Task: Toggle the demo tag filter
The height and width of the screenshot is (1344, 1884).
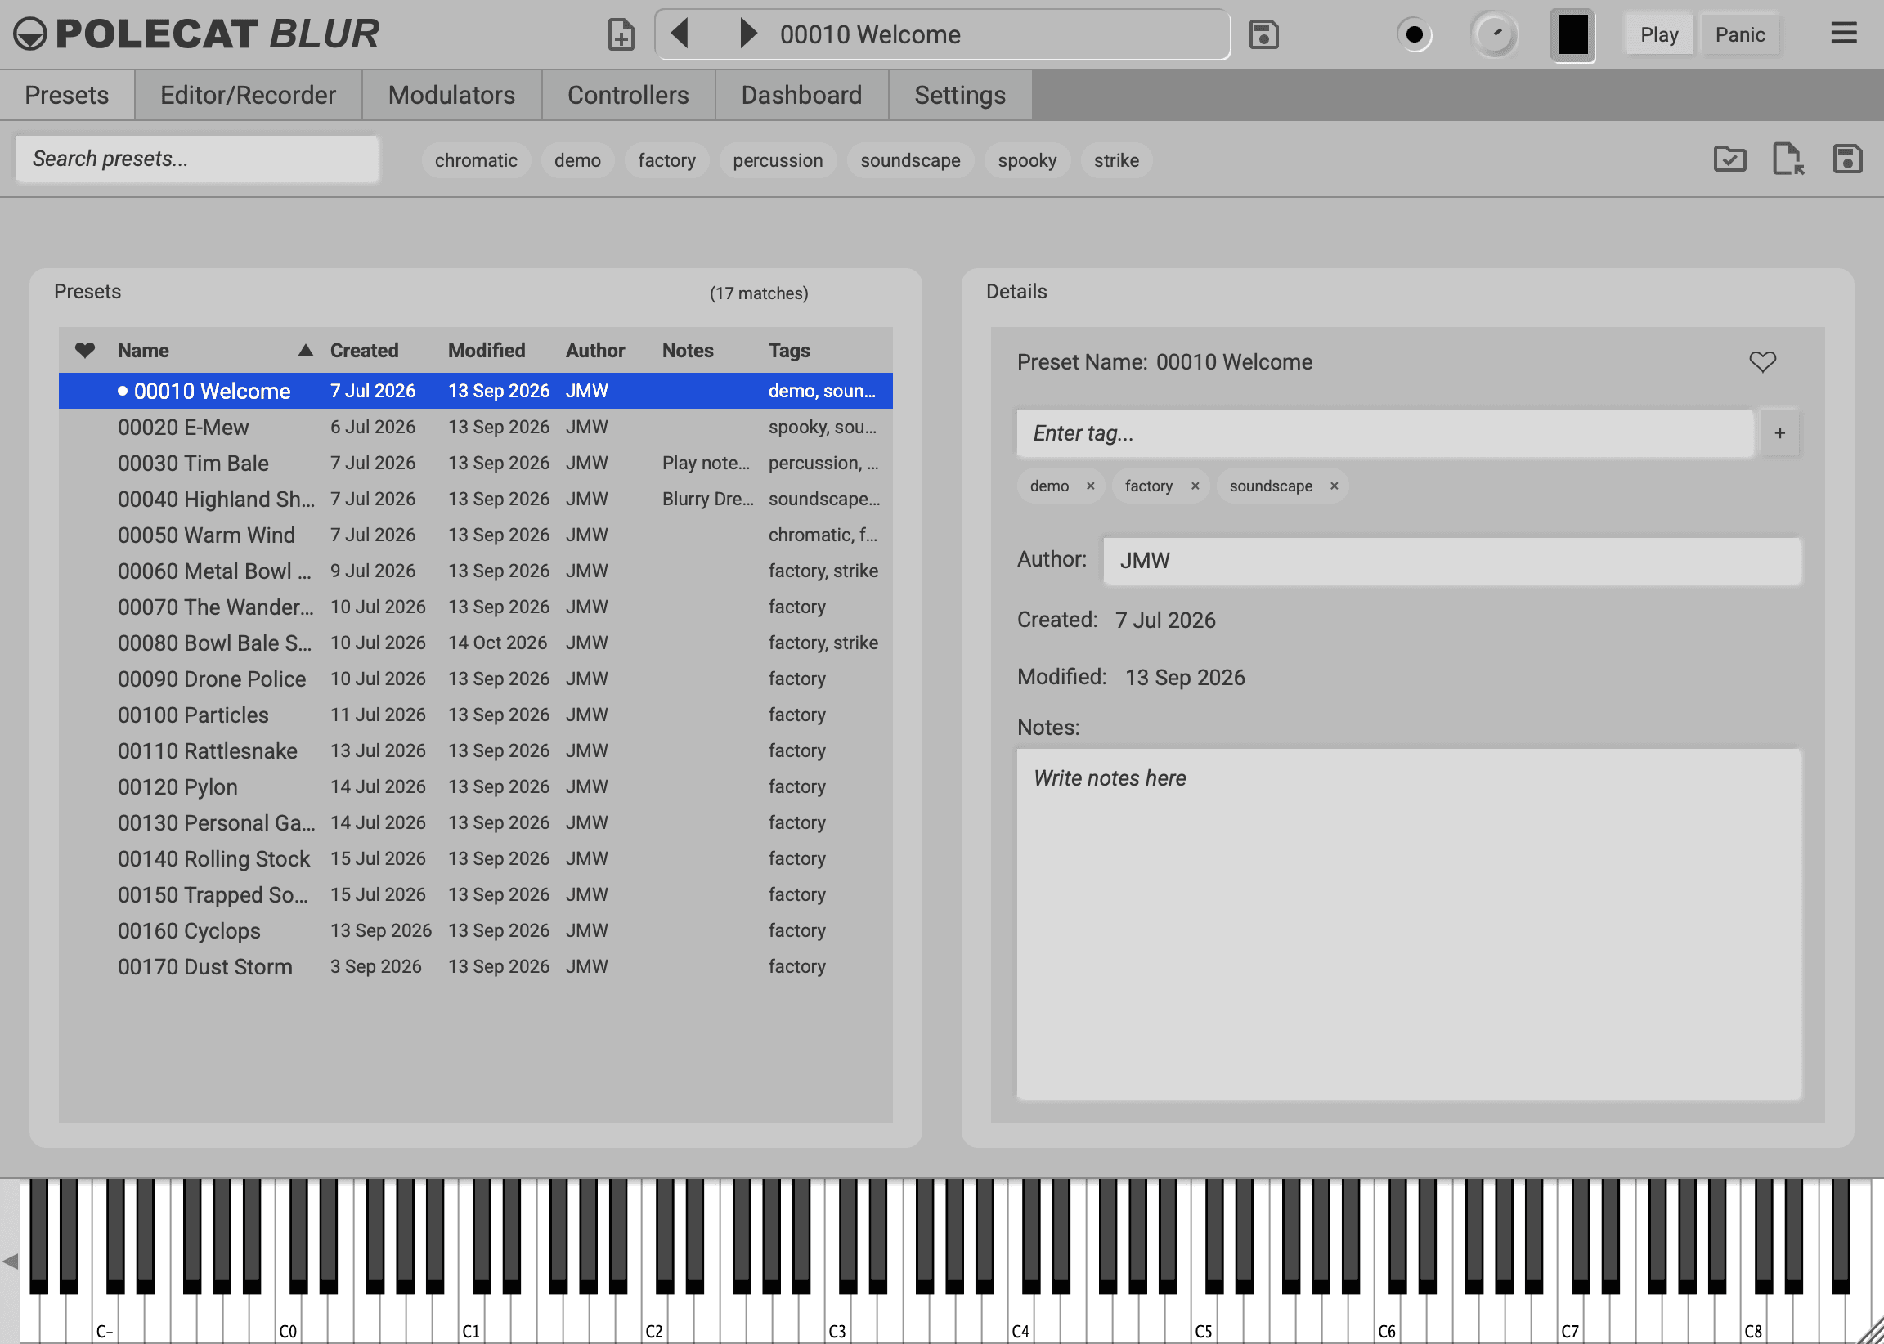Action: tap(577, 160)
